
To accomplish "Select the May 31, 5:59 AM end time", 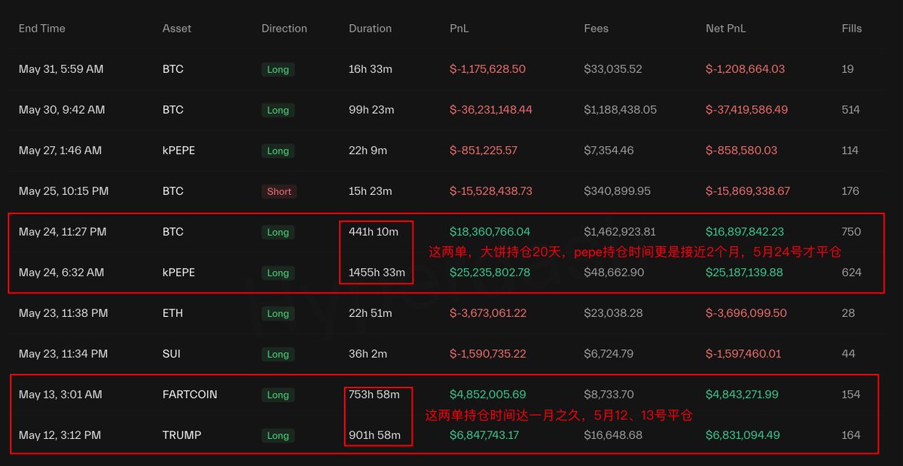I will click(61, 69).
